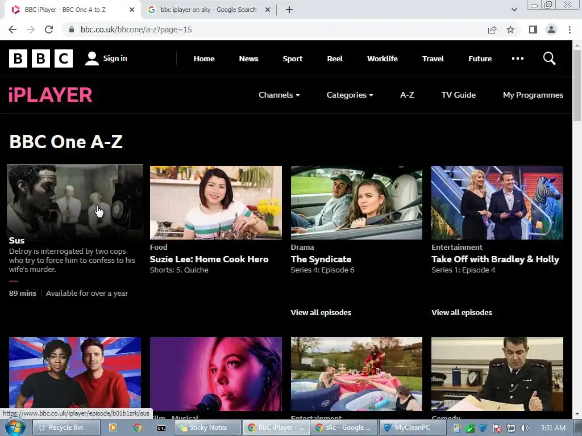Open Take Off with Bradley & Holly thumbnail
The width and height of the screenshot is (582, 436).
pos(497,203)
